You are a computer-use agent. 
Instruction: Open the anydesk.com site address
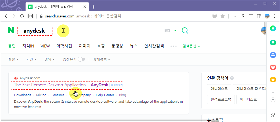click(30, 78)
